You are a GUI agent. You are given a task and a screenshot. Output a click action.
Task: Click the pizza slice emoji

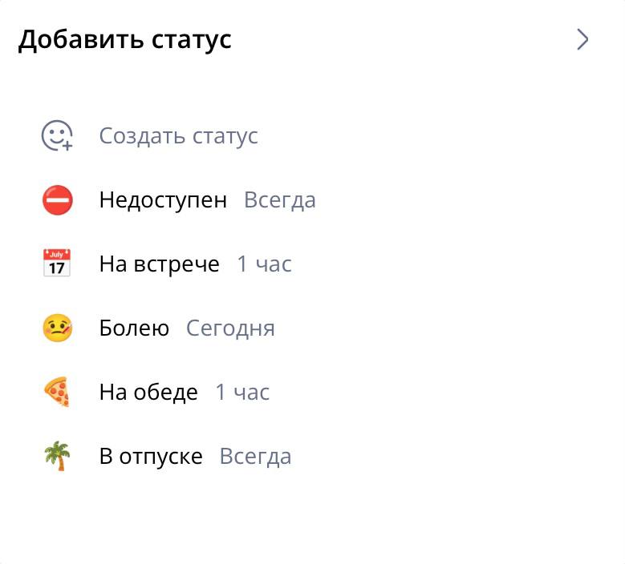coord(57,393)
